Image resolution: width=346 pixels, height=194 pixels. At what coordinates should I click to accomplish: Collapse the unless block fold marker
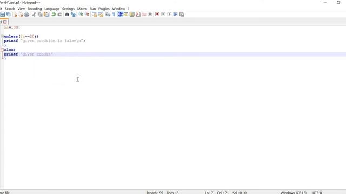tap(2, 36)
